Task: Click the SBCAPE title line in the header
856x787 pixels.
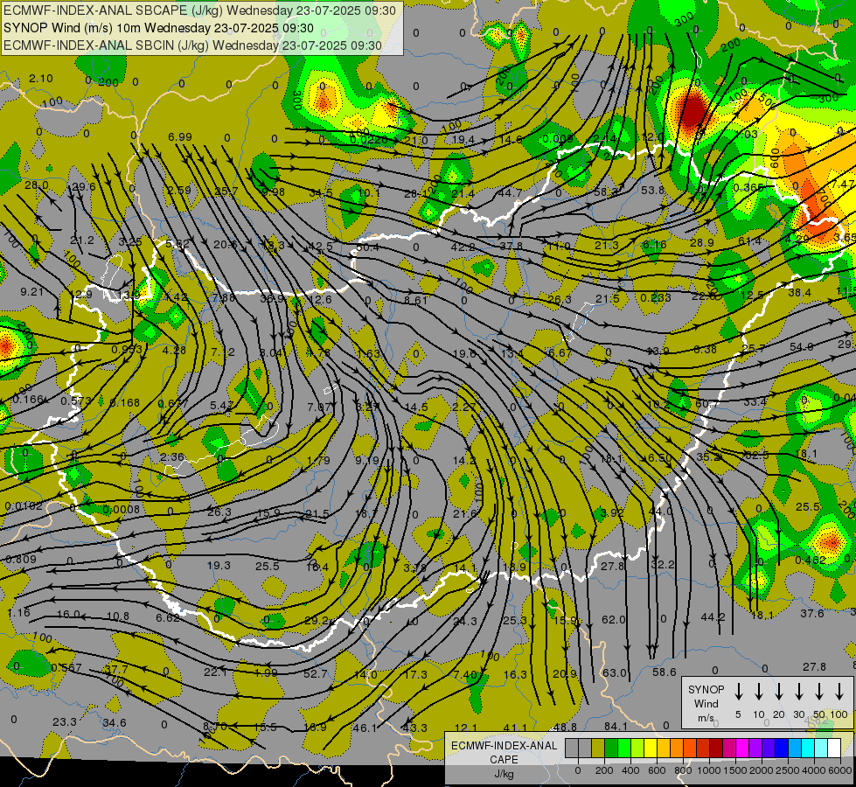Action: coord(199,10)
